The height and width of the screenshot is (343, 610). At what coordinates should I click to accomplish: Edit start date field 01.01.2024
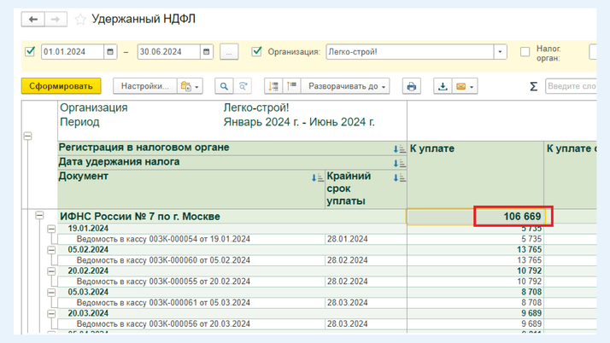pyautogui.click(x=73, y=52)
